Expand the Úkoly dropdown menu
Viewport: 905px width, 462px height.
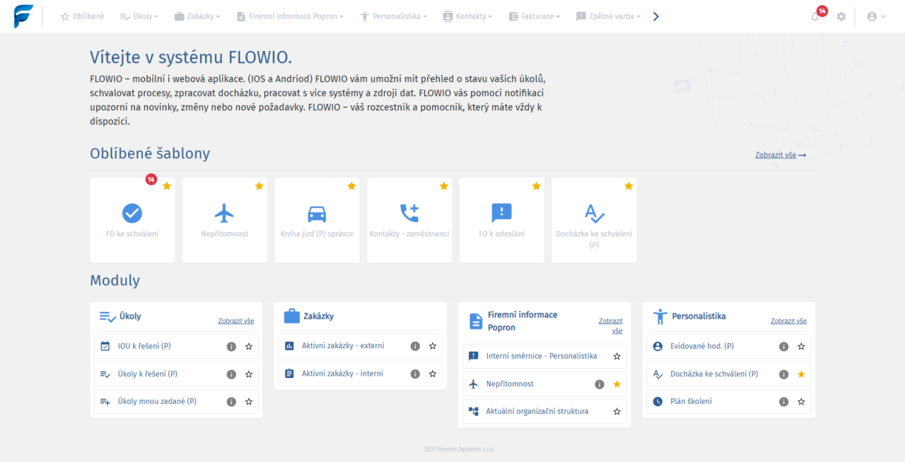click(139, 16)
